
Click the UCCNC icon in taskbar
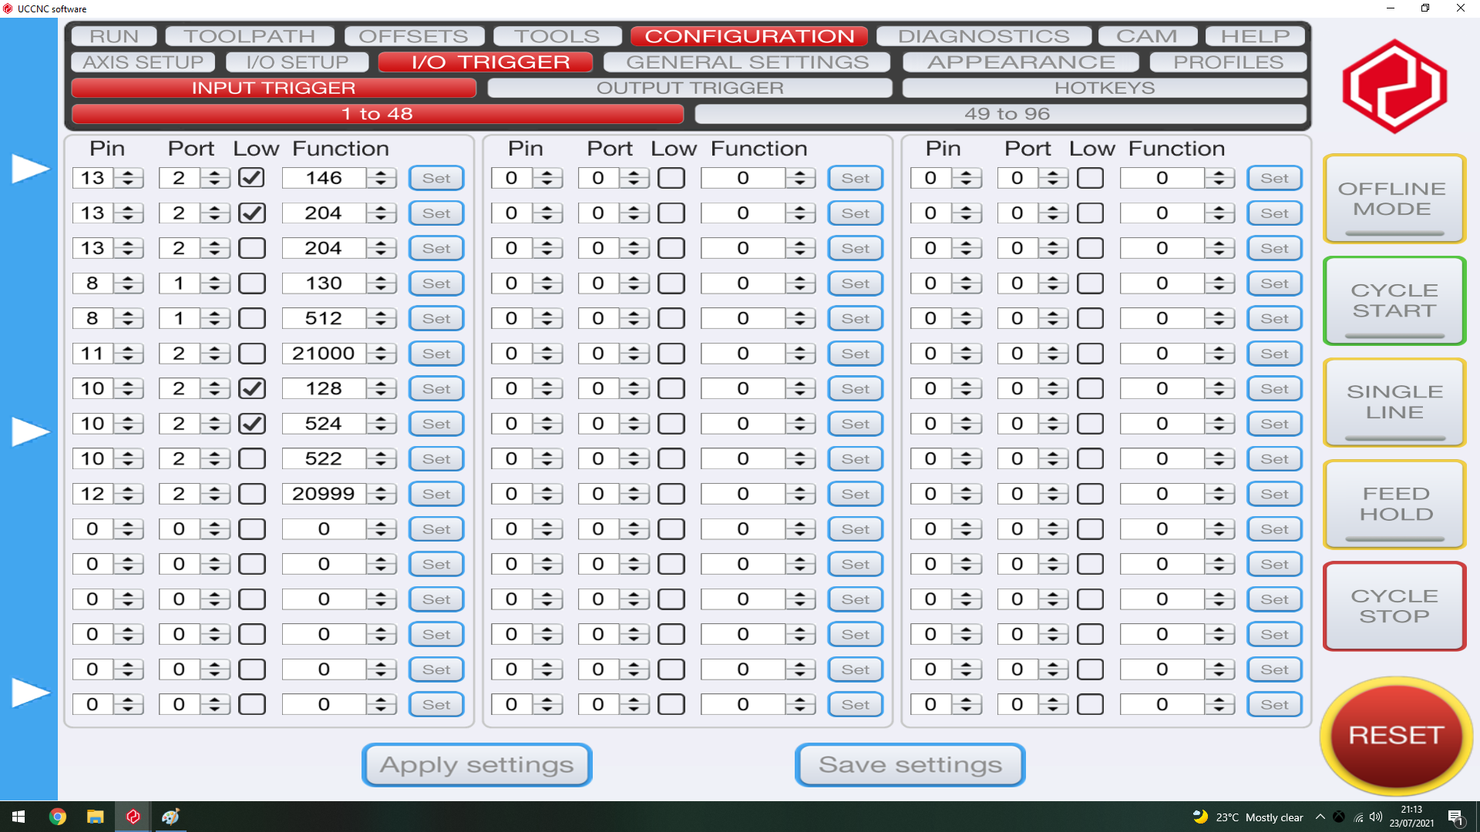click(133, 817)
